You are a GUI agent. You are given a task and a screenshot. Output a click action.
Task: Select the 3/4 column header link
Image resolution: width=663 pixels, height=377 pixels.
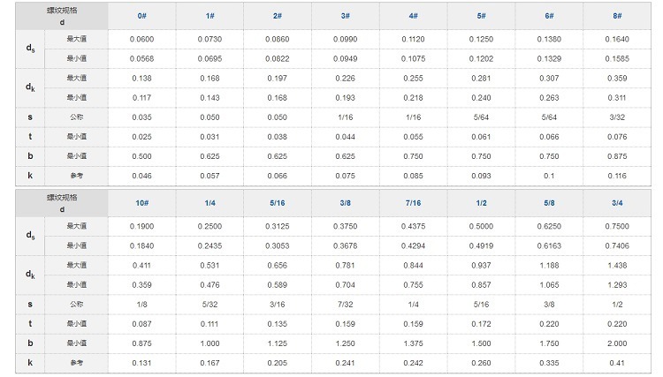(617, 204)
